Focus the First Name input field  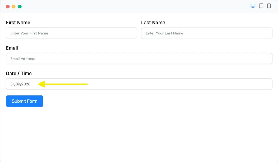pos(71,33)
